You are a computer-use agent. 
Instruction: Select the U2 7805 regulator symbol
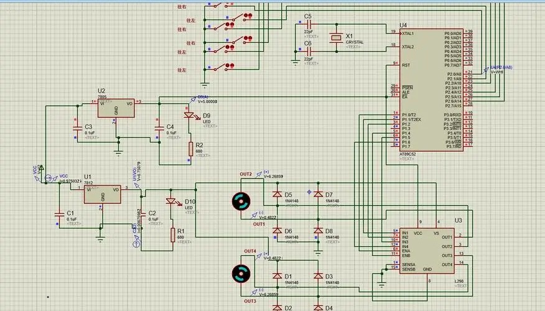[116, 108]
